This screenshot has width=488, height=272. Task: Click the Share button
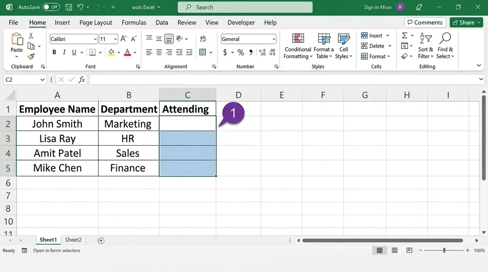pos(466,22)
